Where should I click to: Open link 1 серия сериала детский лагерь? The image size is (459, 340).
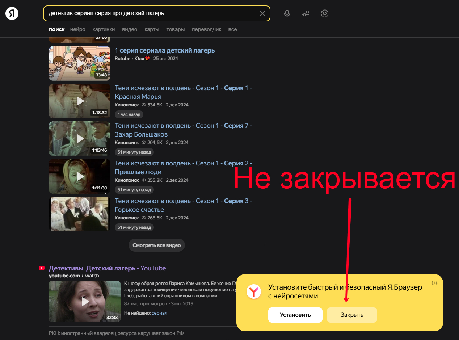tap(165, 50)
